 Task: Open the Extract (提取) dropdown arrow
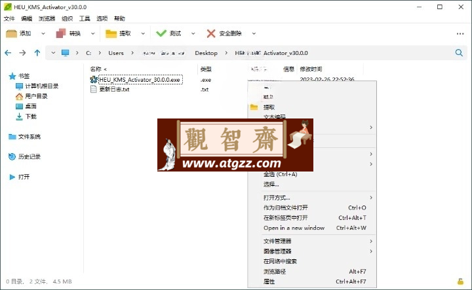(143, 33)
